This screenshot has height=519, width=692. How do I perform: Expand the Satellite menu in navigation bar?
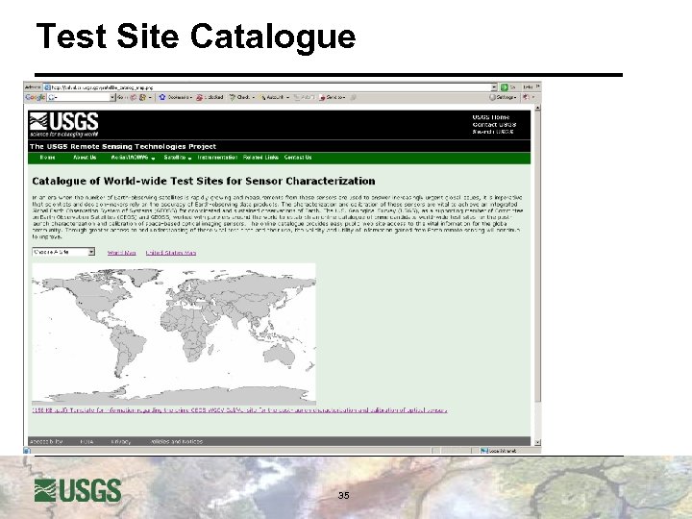tap(178, 158)
